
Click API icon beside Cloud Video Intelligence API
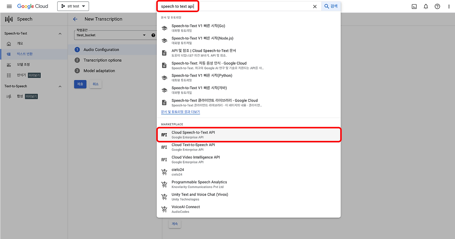(x=164, y=160)
